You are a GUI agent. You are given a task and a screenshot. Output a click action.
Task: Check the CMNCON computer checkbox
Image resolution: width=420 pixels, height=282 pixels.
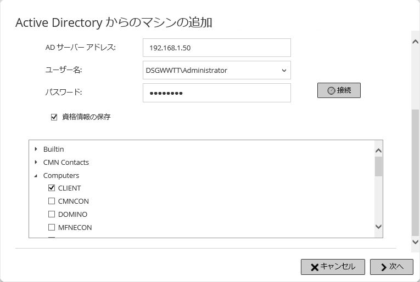pos(52,201)
